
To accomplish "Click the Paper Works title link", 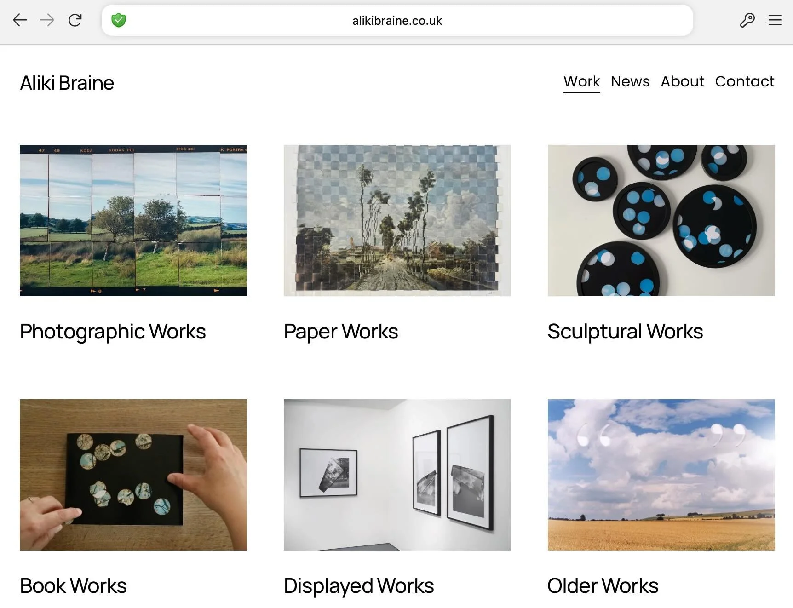I will [341, 332].
